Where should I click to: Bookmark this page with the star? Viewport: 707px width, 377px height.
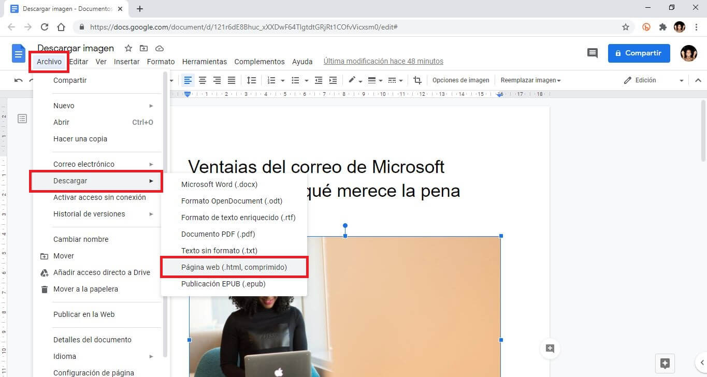(626, 27)
